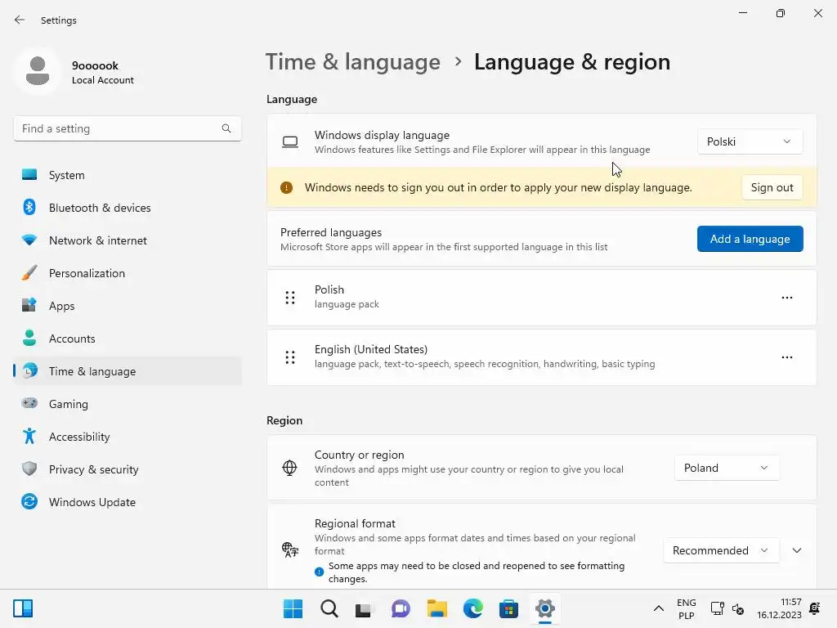Open the Regional format Recommended dropdown
The image size is (837, 628).
tap(721, 550)
